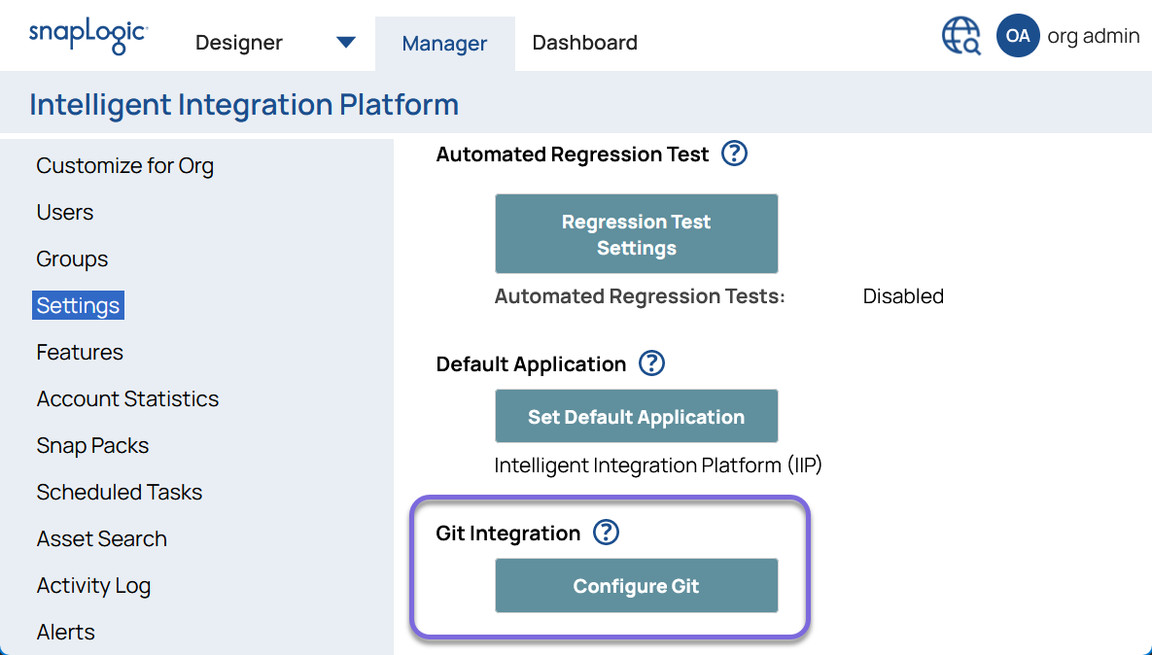Screen dimensions: 1152x655
Task: Expand the Designer dropdown arrow
Action: 345,42
